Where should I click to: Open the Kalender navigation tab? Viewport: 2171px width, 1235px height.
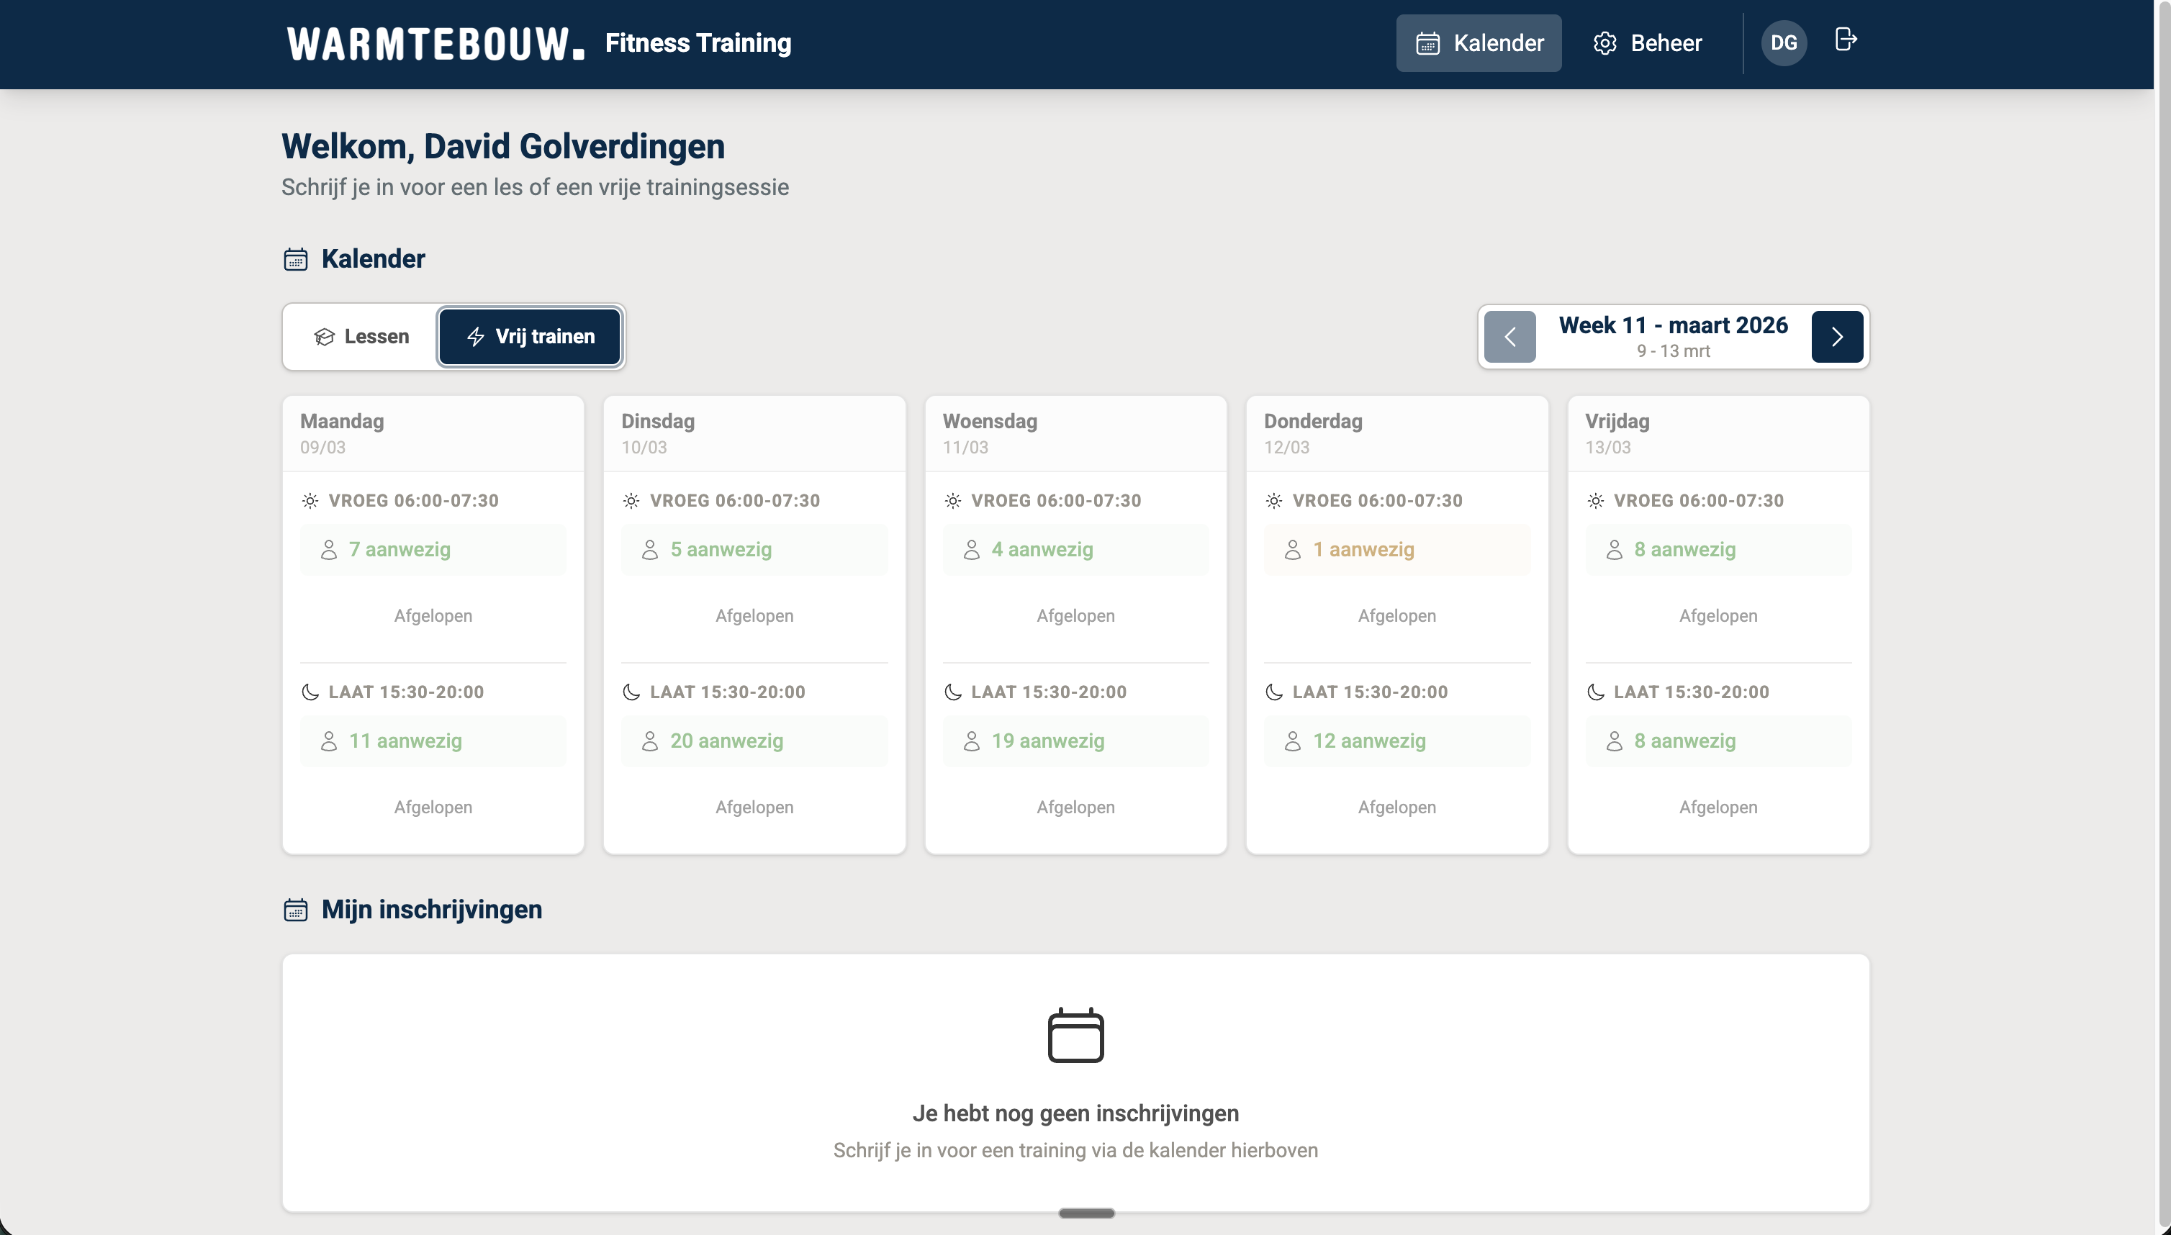point(1479,43)
